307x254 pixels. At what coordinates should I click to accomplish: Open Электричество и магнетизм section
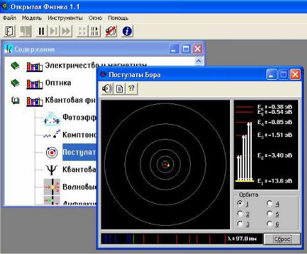pos(96,65)
